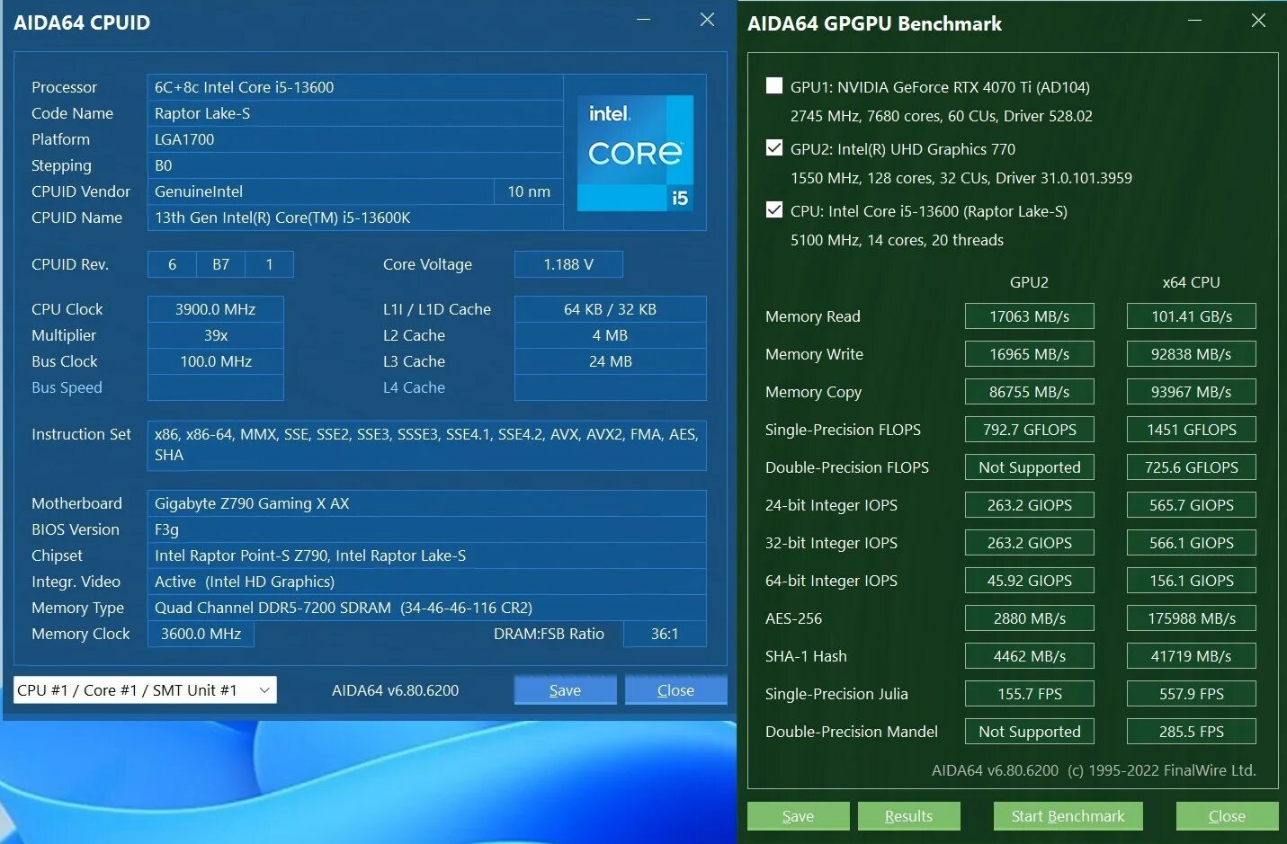Click GPU2 Memory Copy result 86755 MB/s
This screenshot has width=1287, height=844.
[x=1029, y=392]
